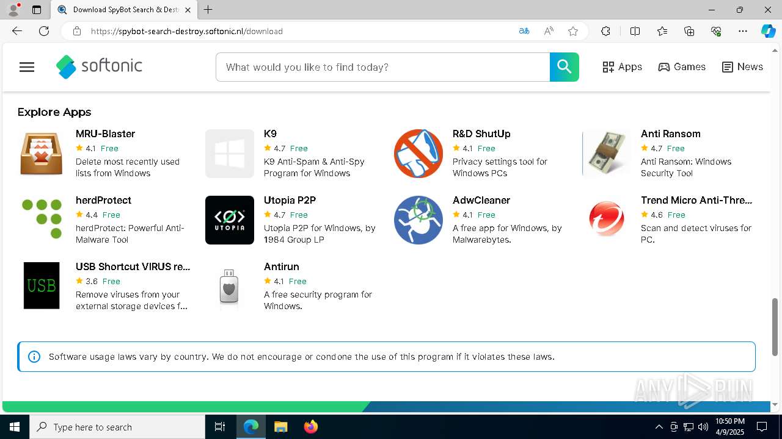Open Task View on taskbar

pyautogui.click(x=220, y=427)
